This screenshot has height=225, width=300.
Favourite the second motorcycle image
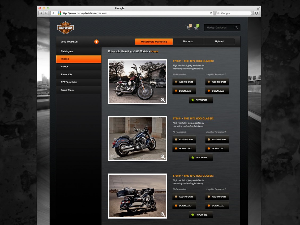[x=201, y=158]
